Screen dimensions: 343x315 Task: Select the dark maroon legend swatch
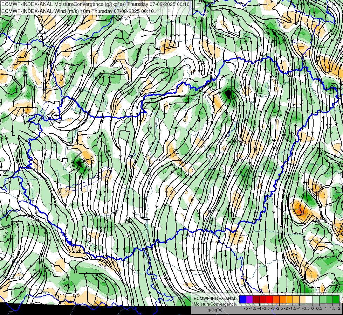click(256, 299)
